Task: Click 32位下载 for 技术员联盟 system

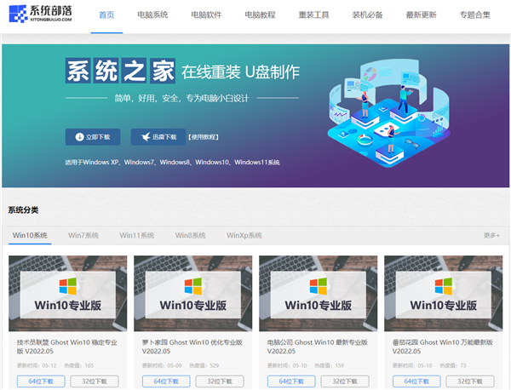Action: tap(95, 381)
